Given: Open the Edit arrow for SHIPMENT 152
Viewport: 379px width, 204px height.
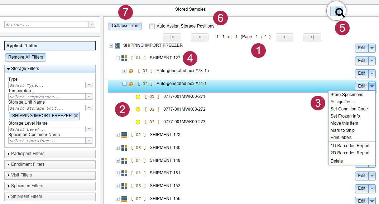Looking at the screenshot, I should pyautogui.click(x=372, y=188).
